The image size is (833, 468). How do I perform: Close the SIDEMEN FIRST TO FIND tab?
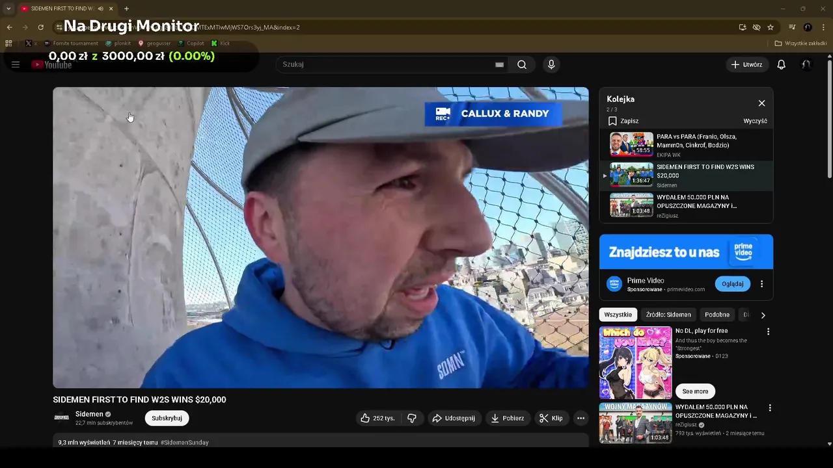[x=111, y=8]
